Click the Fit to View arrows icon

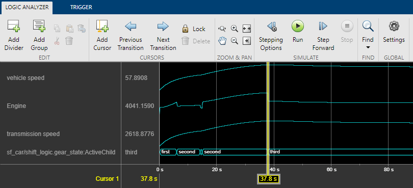[x=247, y=29]
